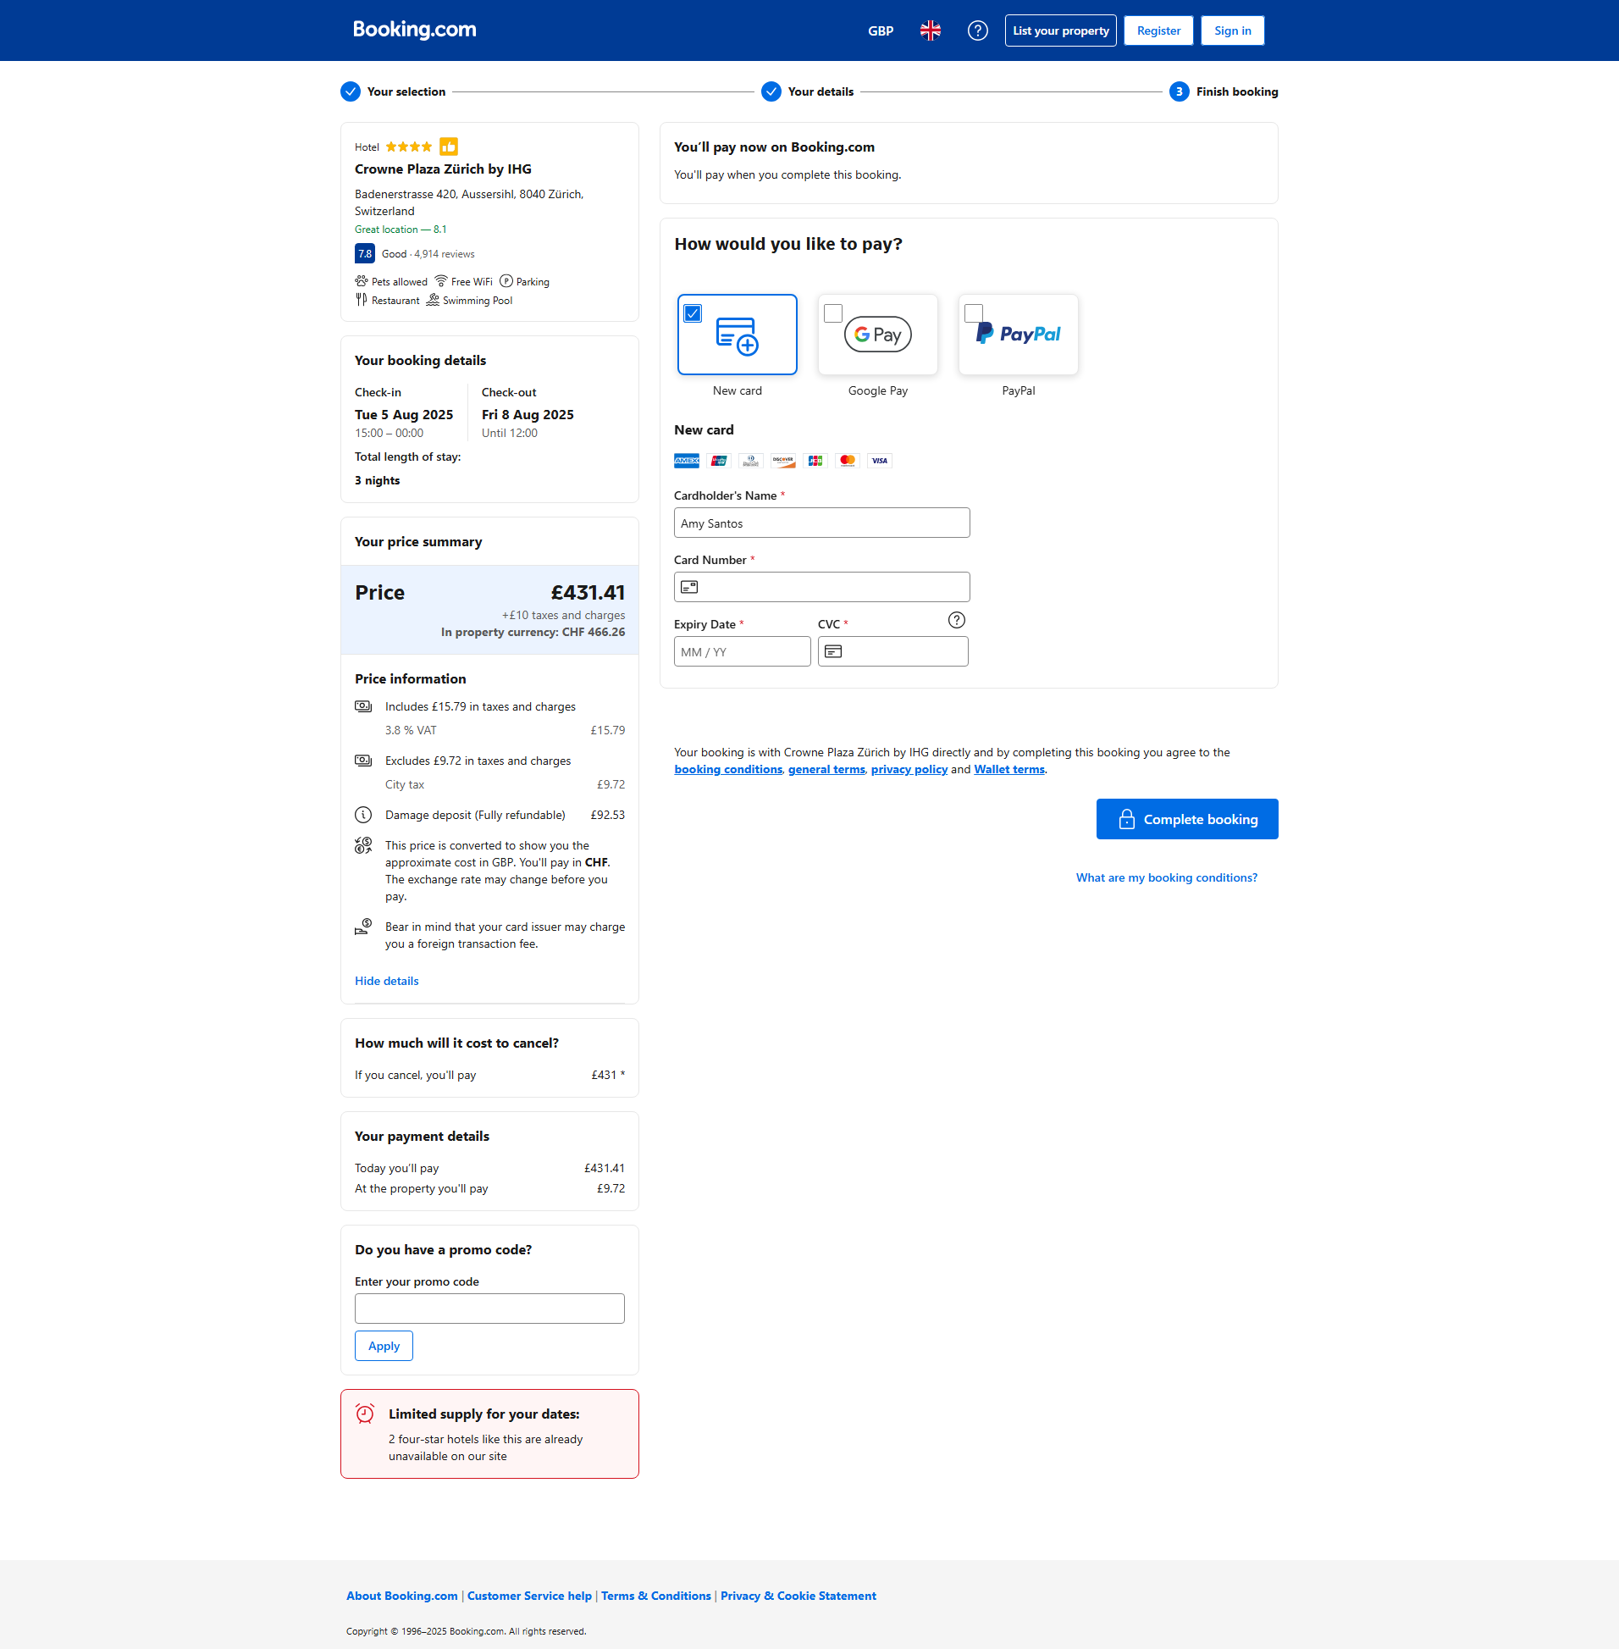Collapse price info with Hide details
The width and height of the screenshot is (1619, 1649).
387,981
